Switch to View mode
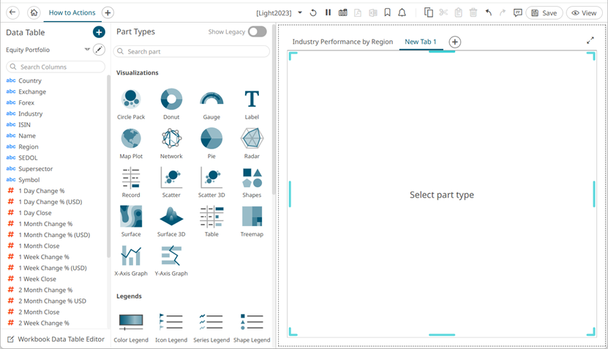Image resolution: width=608 pixels, height=349 pixels. tap(584, 12)
